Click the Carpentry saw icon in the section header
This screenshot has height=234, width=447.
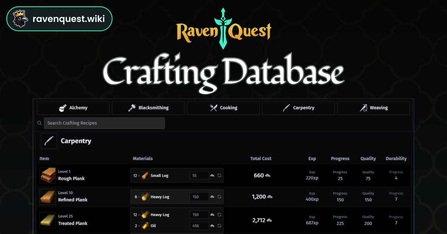click(49, 141)
